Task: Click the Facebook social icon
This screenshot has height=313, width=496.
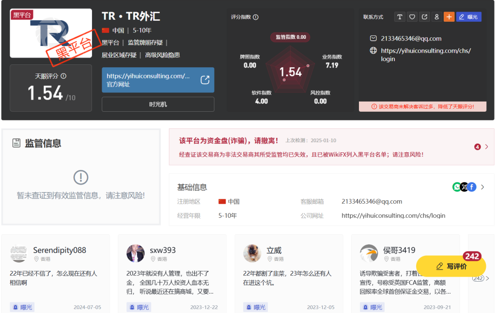Action: coord(472,187)
